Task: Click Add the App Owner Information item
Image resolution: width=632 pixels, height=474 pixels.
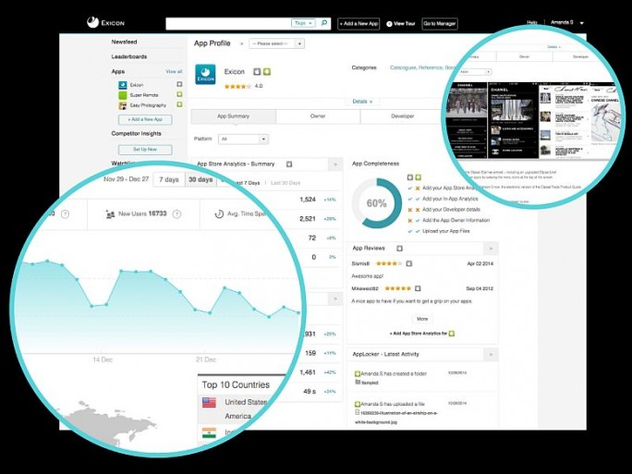Action: click(x=456, y=221)
